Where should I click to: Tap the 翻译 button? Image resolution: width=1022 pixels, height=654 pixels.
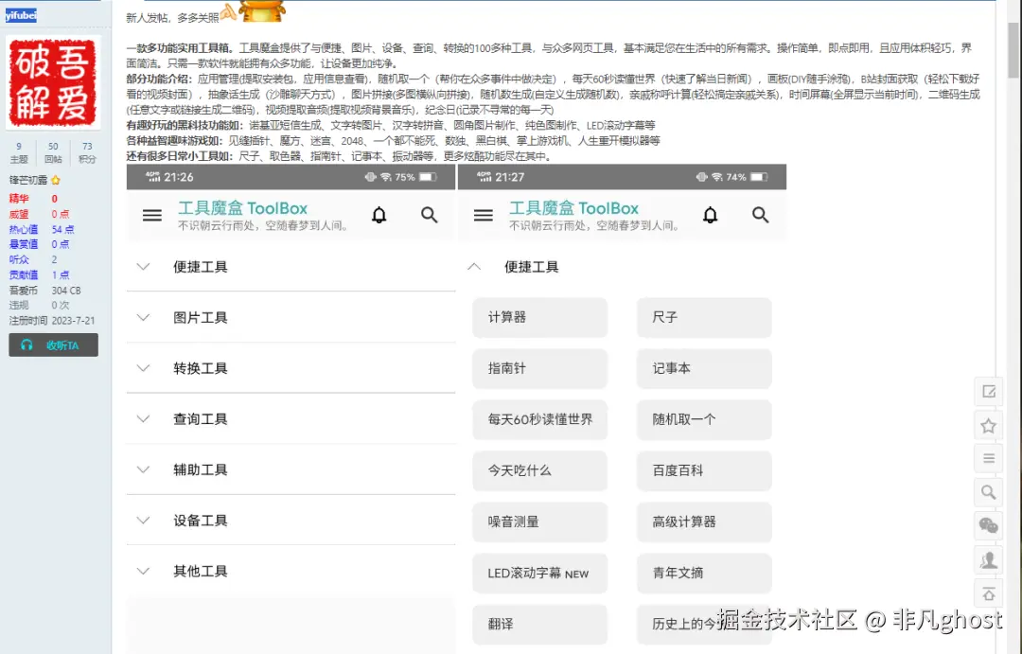(x=539, y=624)
